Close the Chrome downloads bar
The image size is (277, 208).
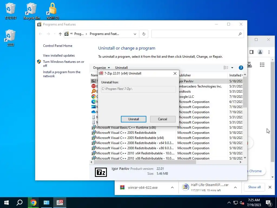pos(270,187)
